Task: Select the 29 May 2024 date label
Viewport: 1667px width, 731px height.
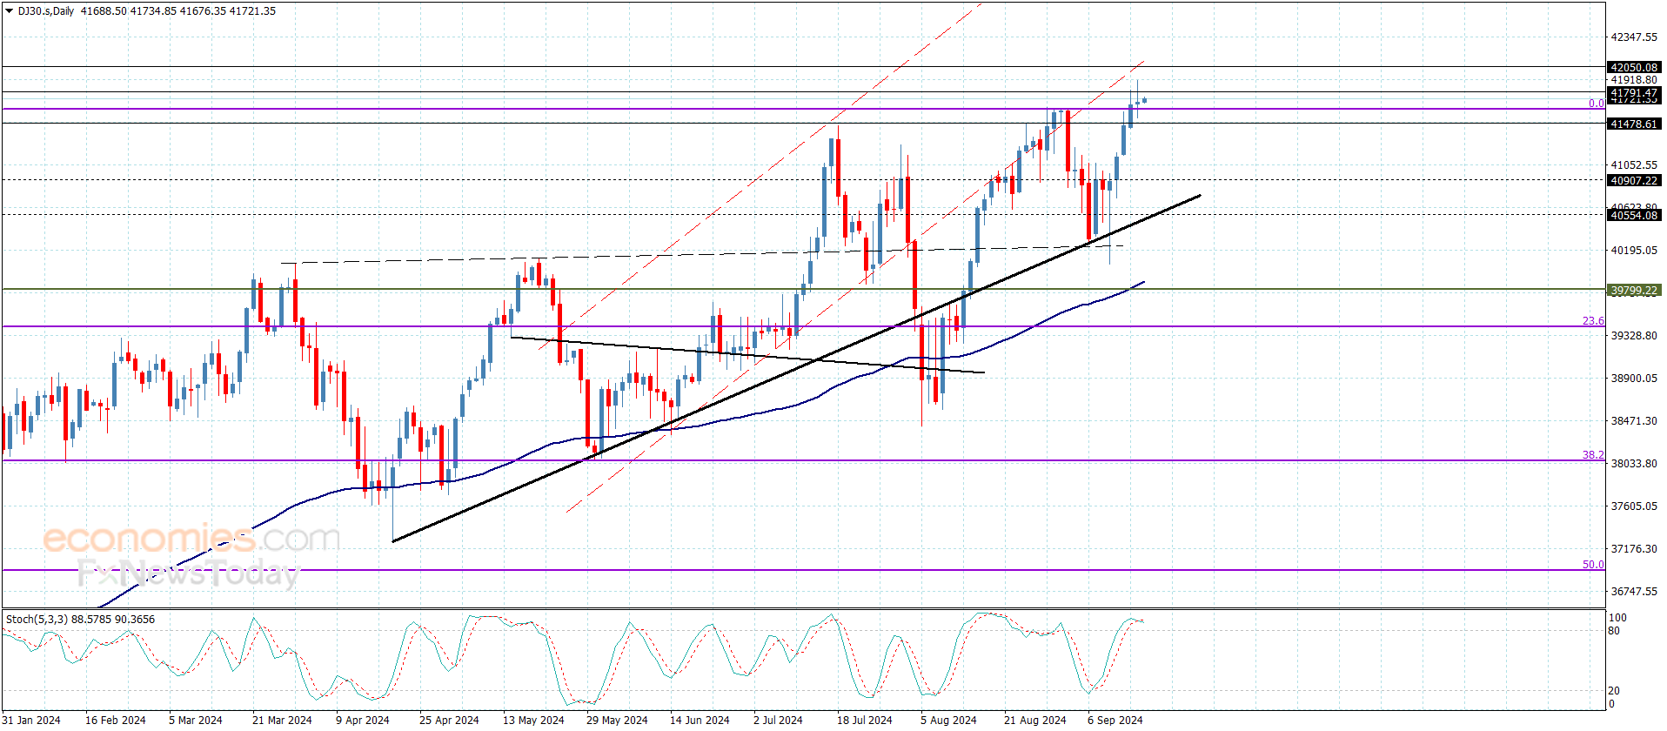Action: [x=617, y=721]
